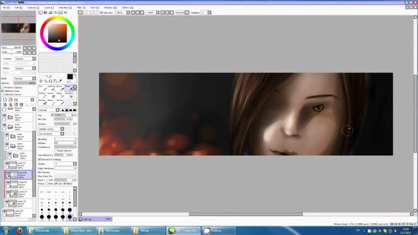Toggle the Keep Opacity checkbox
The height and width of the screenshot is (235, 418).
click(x=56, y=151)
